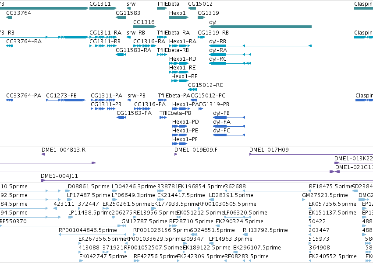Click the CG1319-RB transcript label
The image size is (373, 263).
pos(213,32)
